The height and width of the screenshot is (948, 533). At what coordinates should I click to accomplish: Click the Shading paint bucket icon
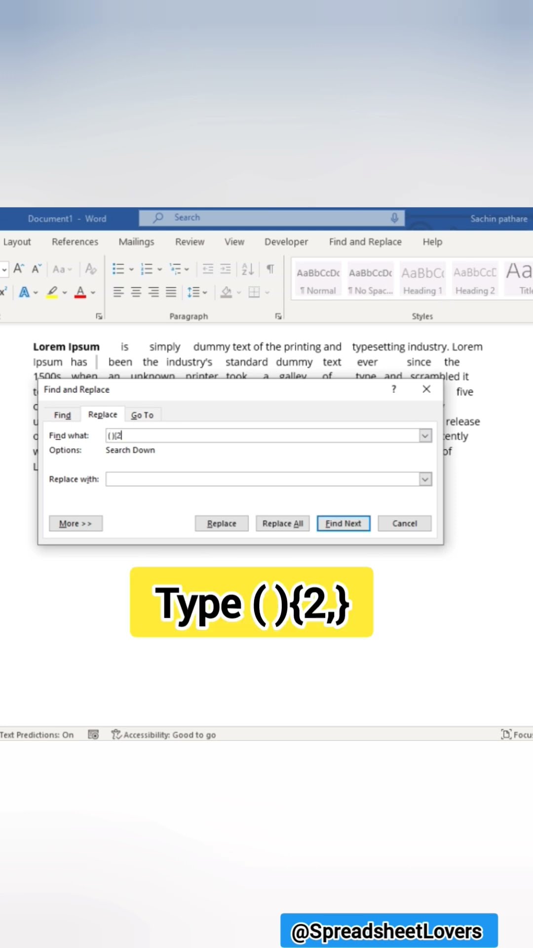click(x=227, y=292)
